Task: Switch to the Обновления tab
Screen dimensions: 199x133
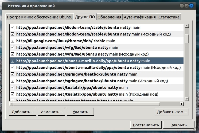Action: 109,17
